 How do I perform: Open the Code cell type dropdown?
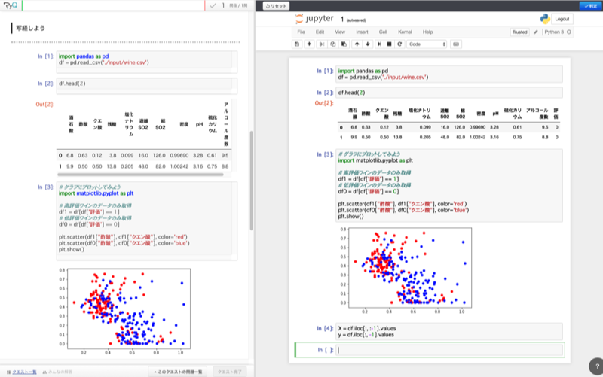[426, 44]
